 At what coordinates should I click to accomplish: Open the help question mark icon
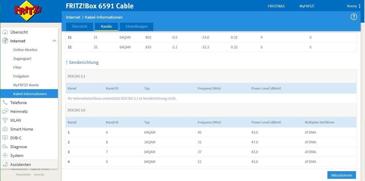(353, 17)
